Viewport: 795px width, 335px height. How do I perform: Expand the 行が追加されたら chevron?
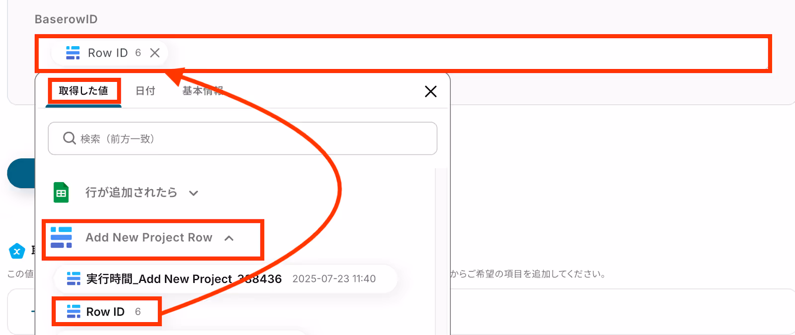[194, 193]
